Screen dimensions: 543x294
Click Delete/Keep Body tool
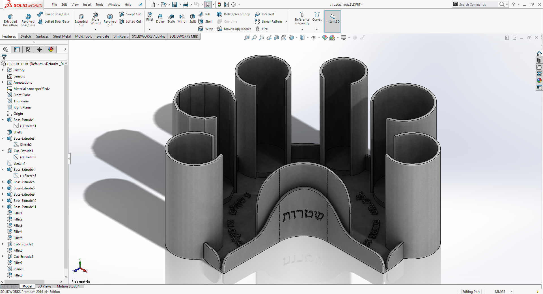click(234, 14)
